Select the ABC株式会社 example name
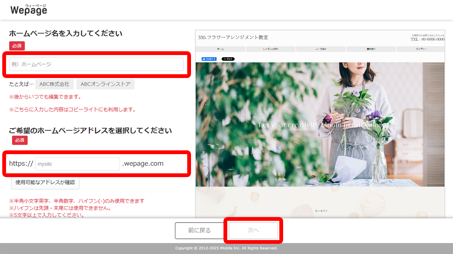The image size is (453, 254). (55, 84)
